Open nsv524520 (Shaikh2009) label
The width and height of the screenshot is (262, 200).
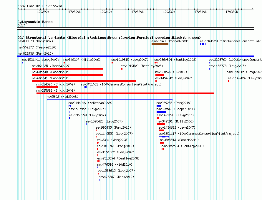[56, 84]
